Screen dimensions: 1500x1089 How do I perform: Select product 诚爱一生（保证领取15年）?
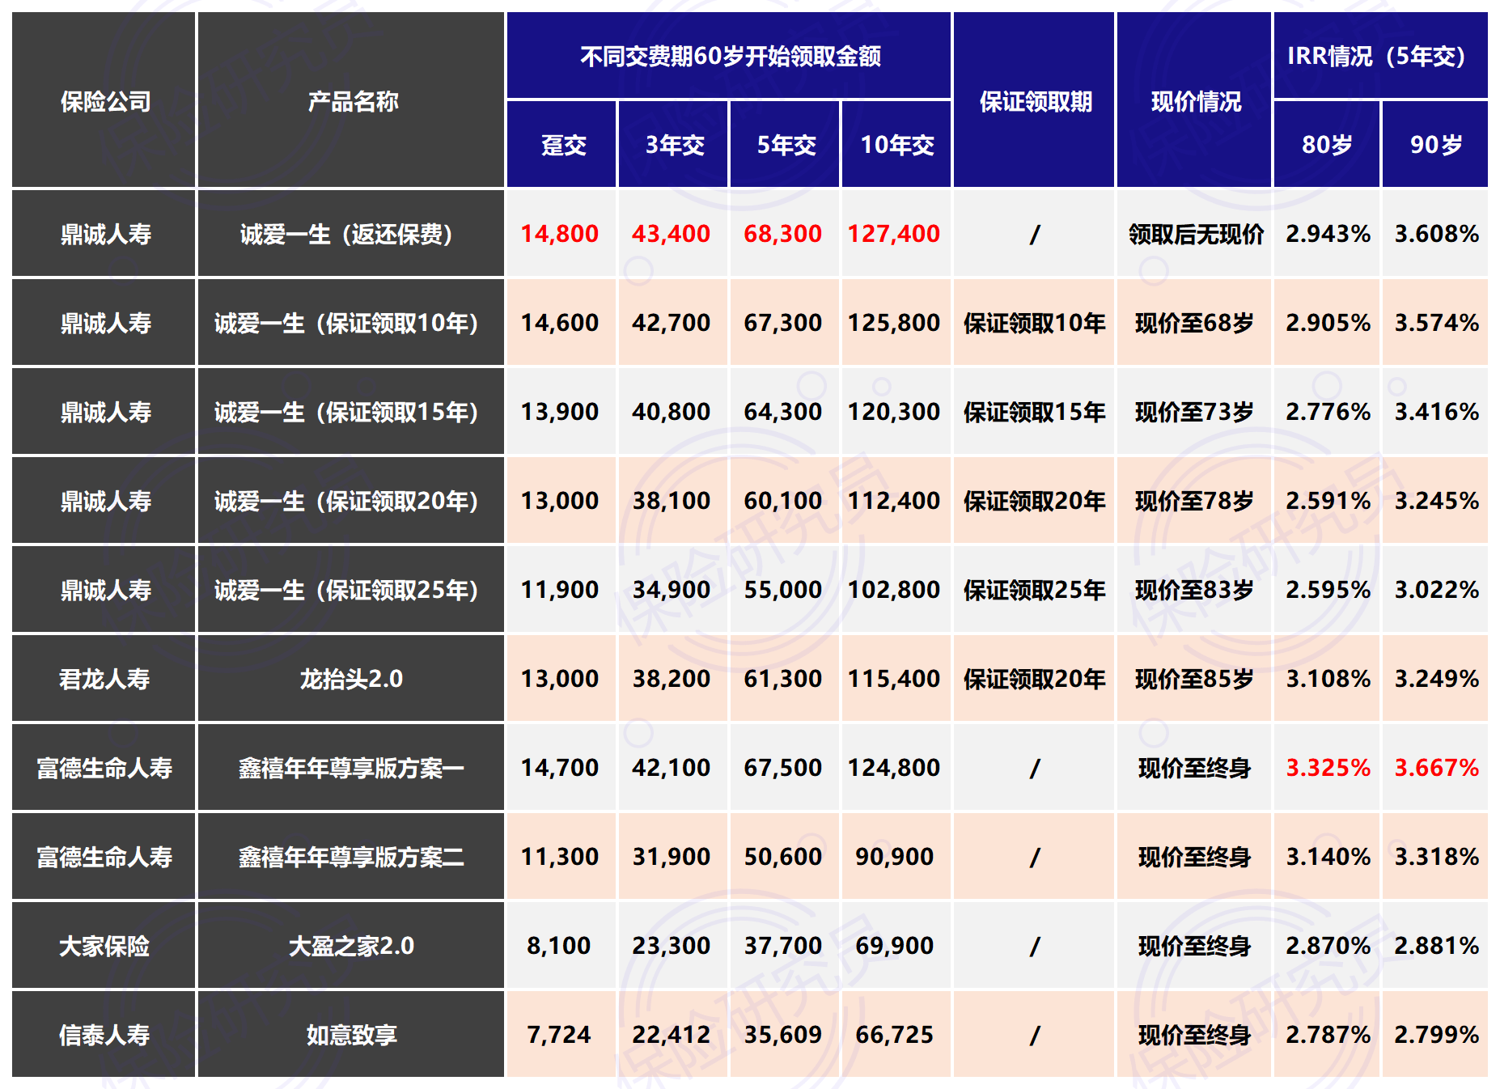tap(351, 412)
